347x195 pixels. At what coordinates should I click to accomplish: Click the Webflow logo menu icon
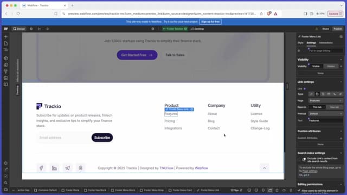click(x=6, y=29)
